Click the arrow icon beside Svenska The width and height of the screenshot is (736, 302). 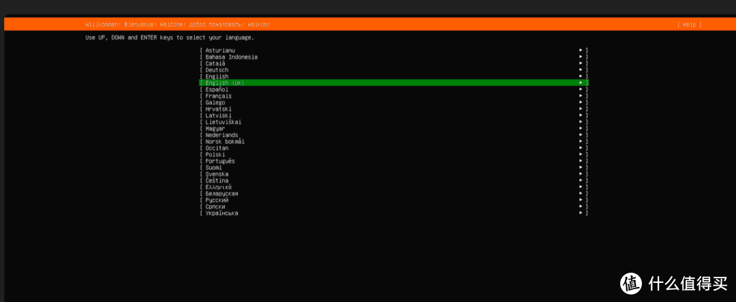pos(581,174)
